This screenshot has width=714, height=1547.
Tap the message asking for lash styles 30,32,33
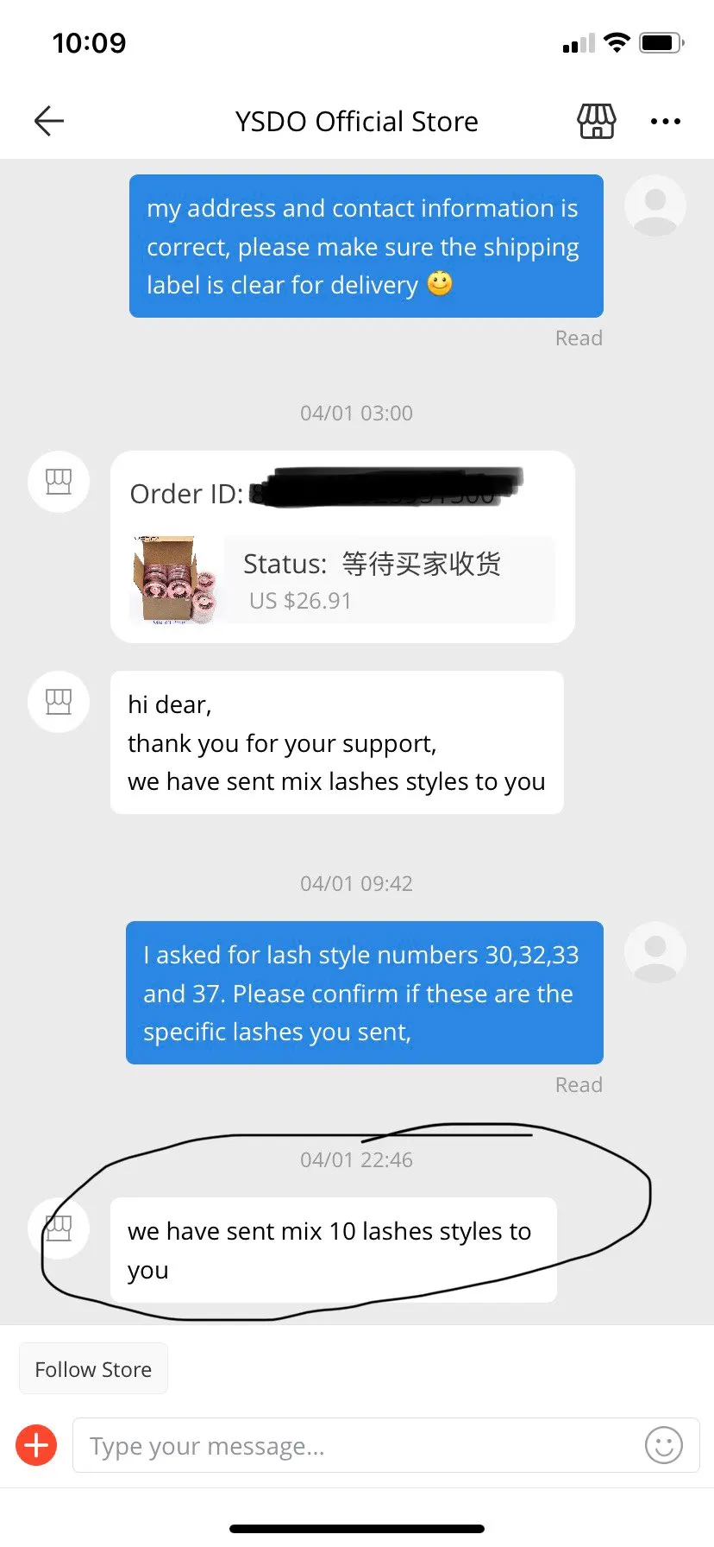pos(365,993)
